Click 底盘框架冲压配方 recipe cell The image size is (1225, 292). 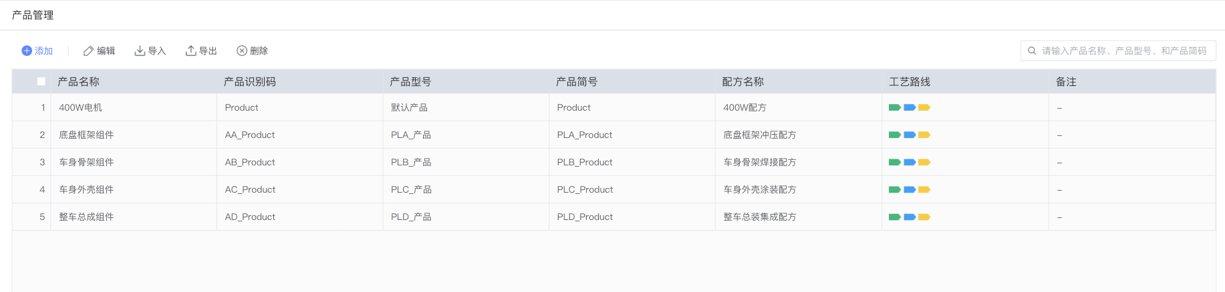pyautogui.click(x=760, y=135)
